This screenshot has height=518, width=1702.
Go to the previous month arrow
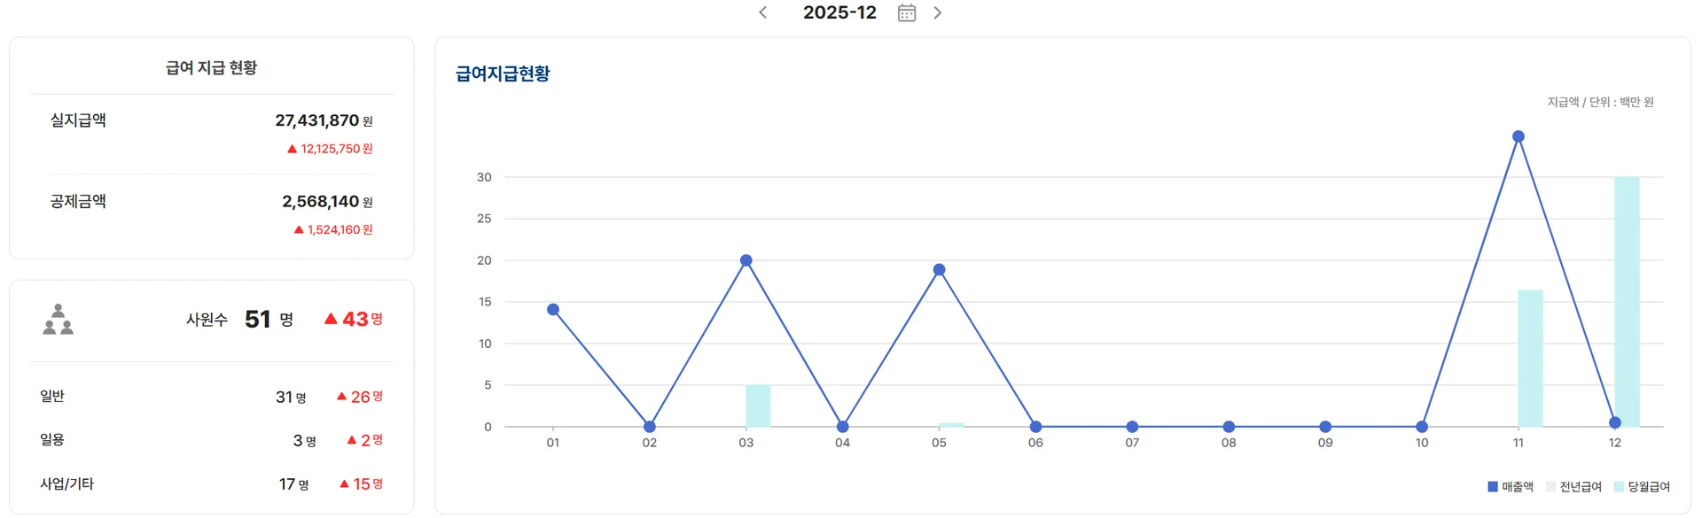click(x=763, y=12)
